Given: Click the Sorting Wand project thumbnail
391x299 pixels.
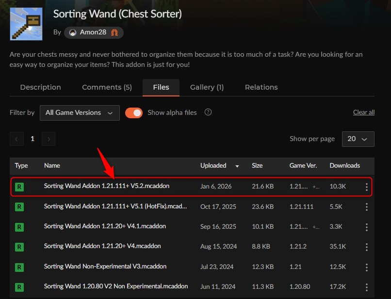Looking at the screenshot, I should click(26, 24).
